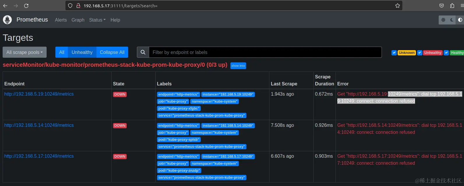Screen dimensions: 464x186
Task: Click the 6.607s ago last scrape value
Action: 282,156
